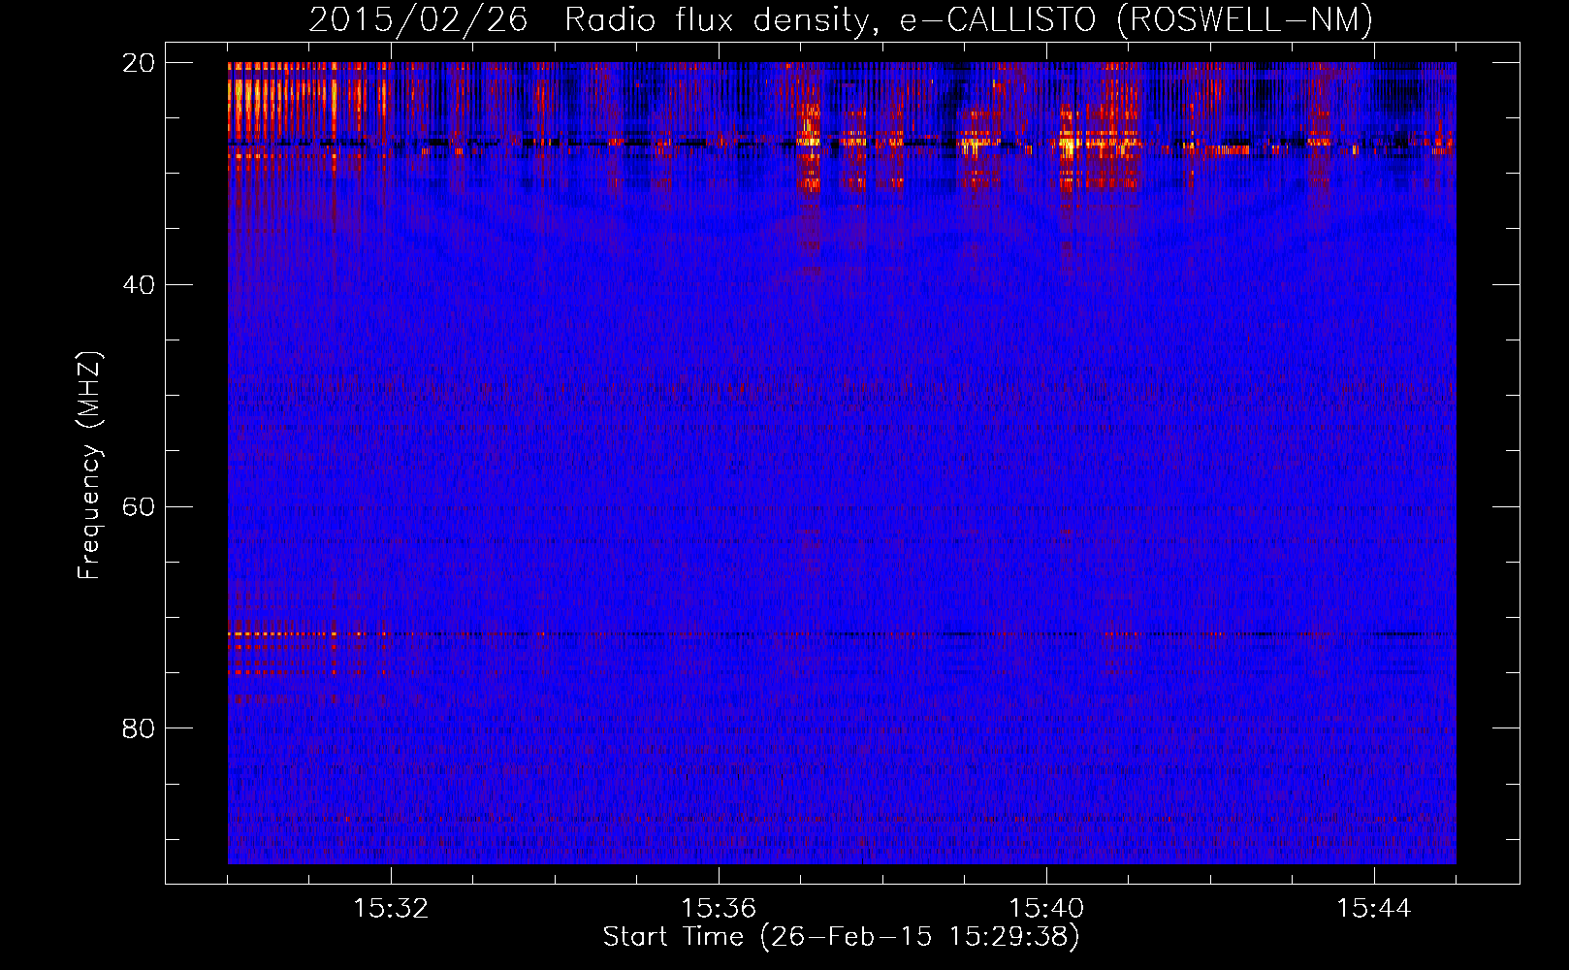
Task: Click the "Frequency (MHZ)" y-axis label
Action: pyautogui.click(x=89, y=466)
